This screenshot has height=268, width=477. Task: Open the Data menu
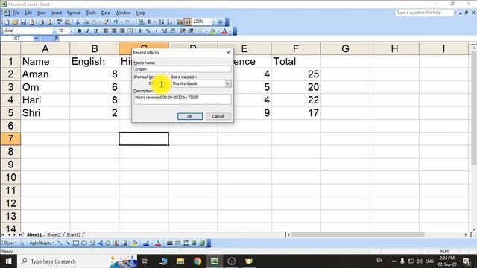point(106,13)
